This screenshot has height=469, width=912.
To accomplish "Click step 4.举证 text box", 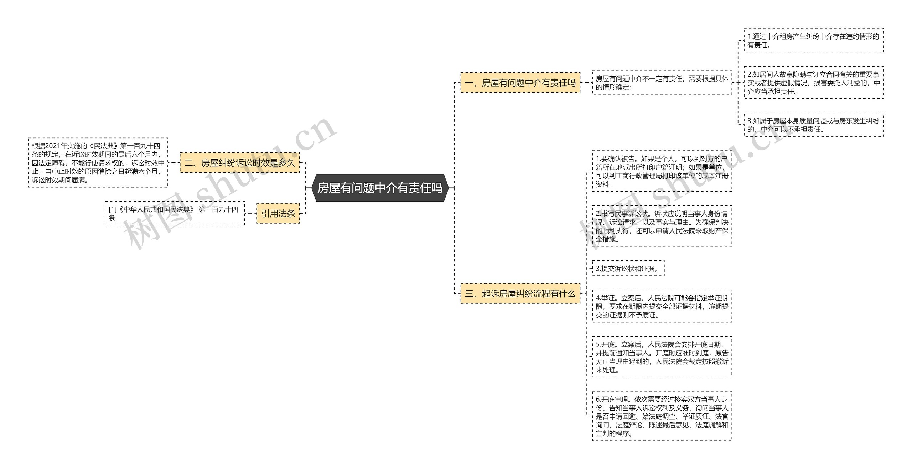I will (x=662, y=306).
